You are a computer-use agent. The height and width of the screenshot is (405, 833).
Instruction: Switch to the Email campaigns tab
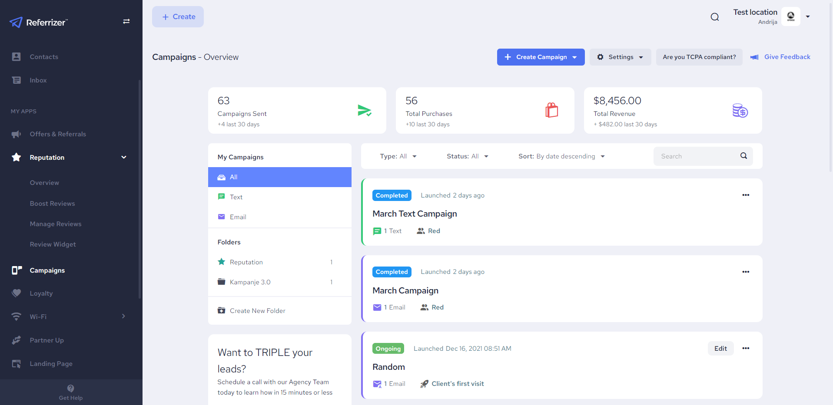(x=237, y=217)
